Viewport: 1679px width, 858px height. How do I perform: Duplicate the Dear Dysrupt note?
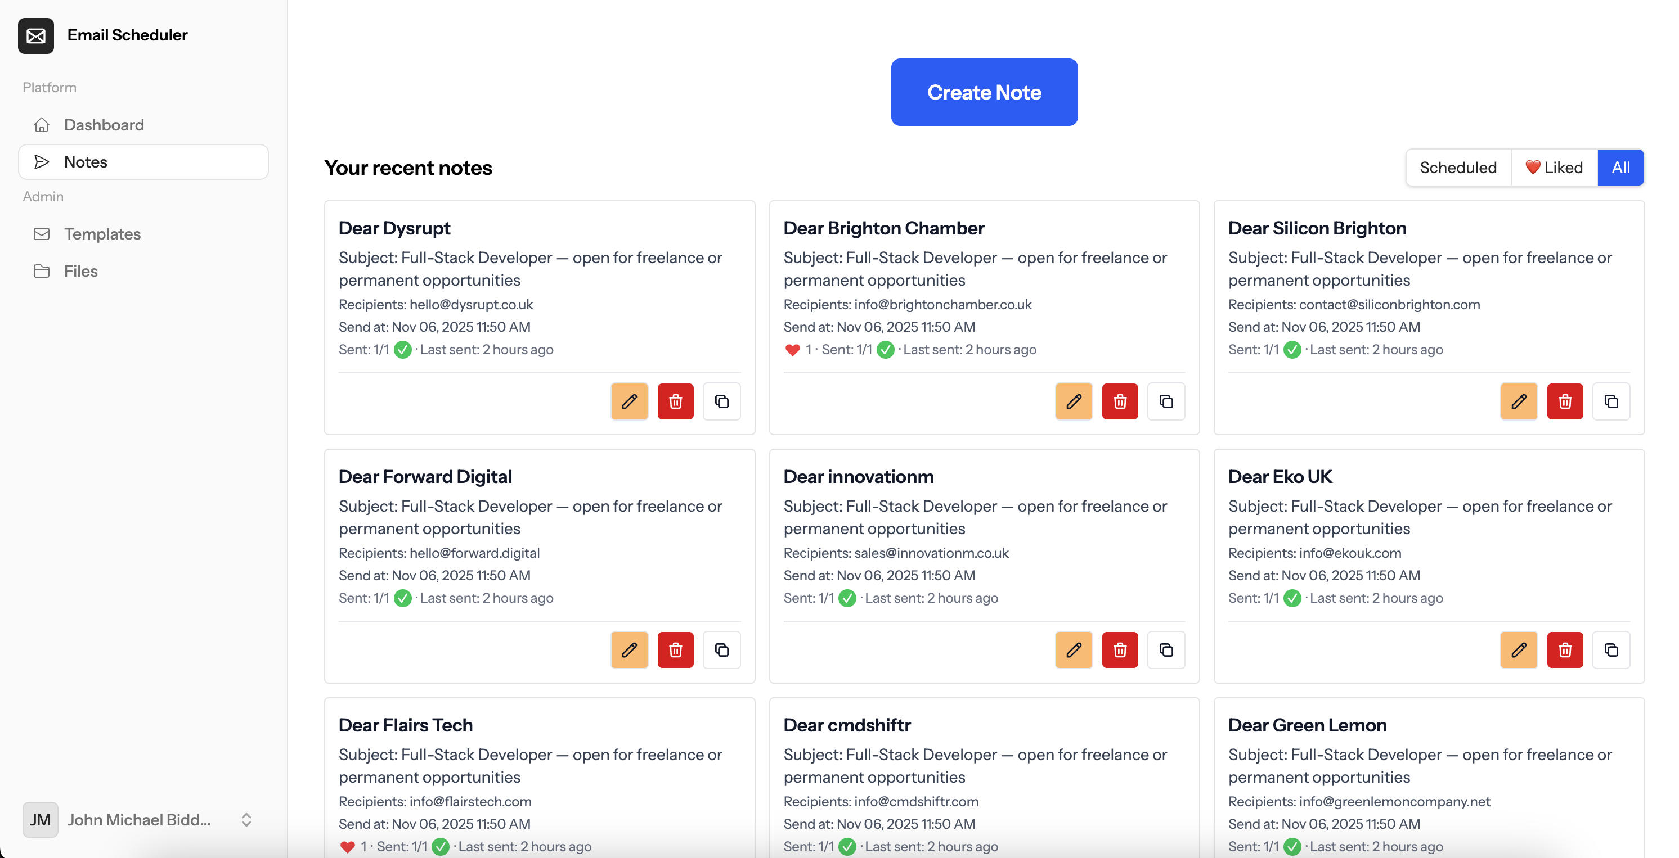click(x=721, y=401)
